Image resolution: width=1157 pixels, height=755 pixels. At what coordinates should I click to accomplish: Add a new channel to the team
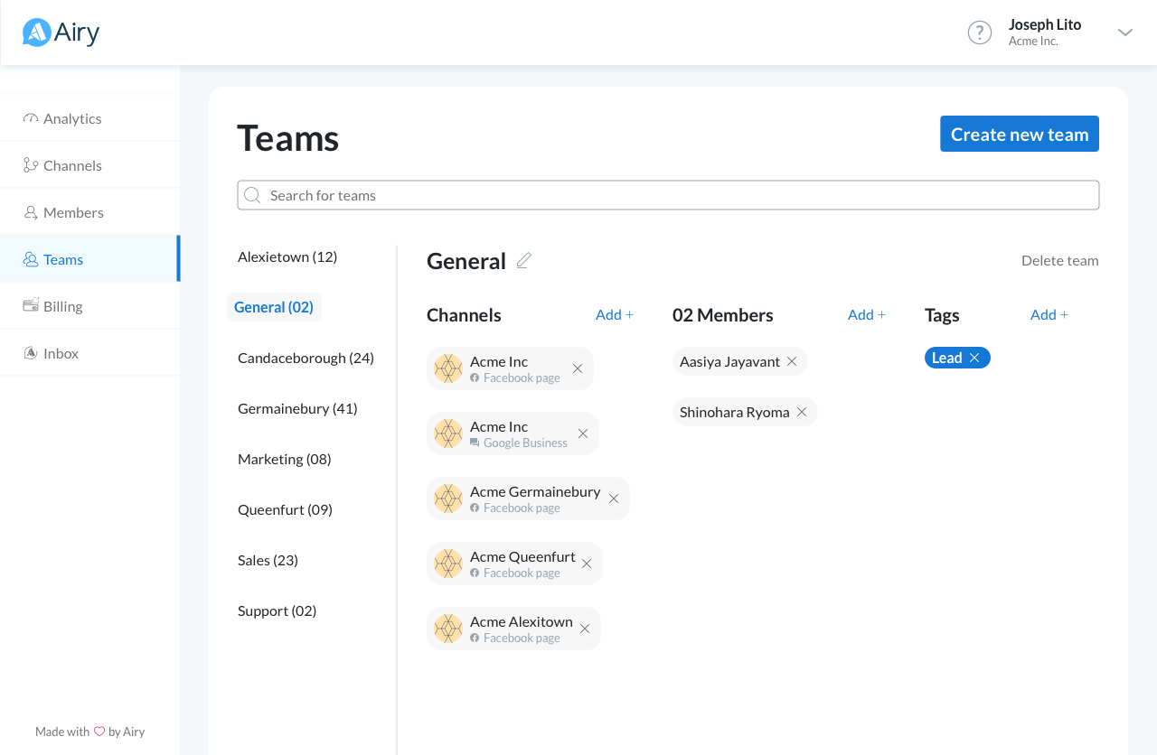tap(615, 314)
